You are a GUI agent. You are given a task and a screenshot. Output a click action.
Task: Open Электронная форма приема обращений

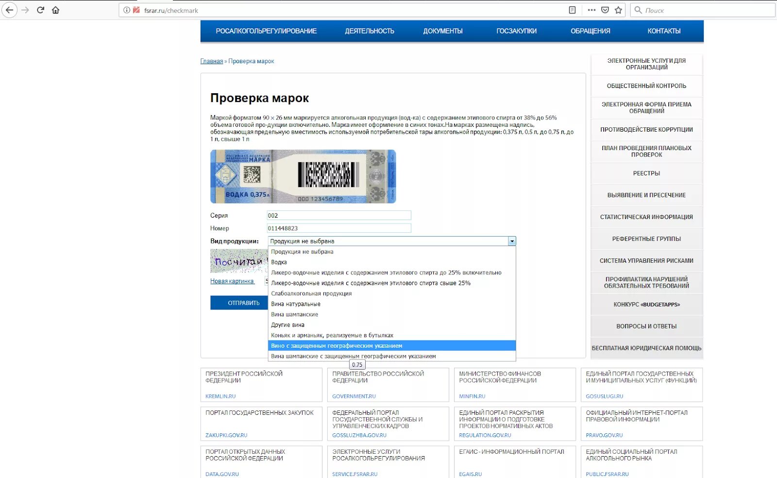[646, 108]
